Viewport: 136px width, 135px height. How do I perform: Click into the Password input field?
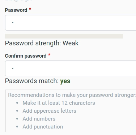point(71,23)
